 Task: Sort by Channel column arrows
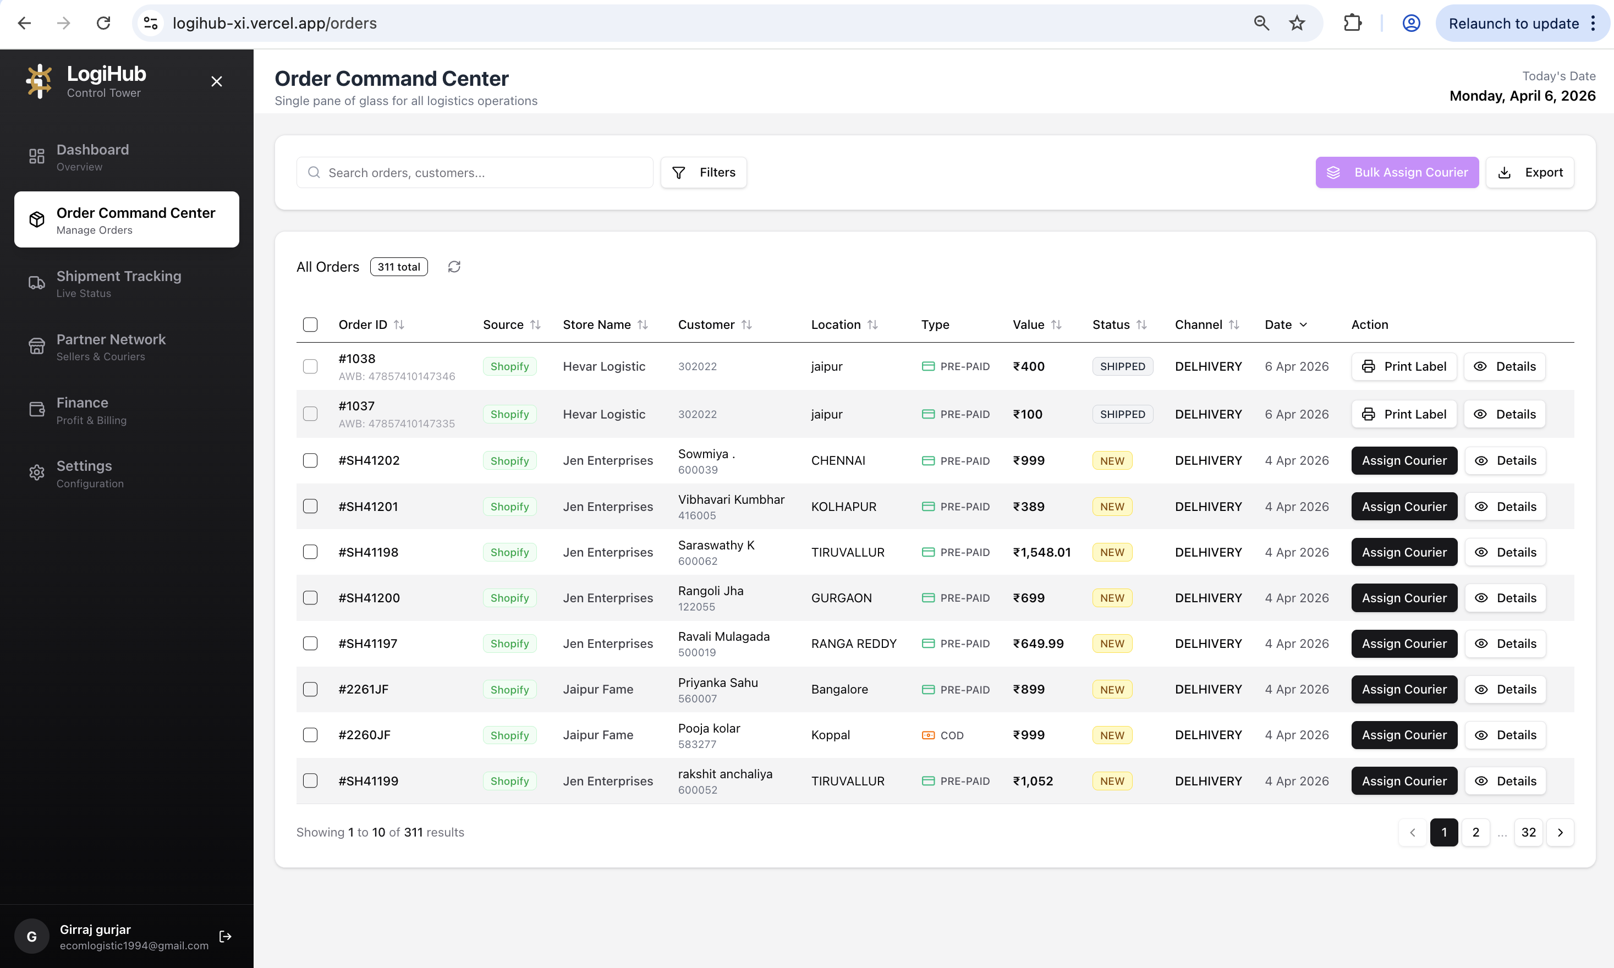pos(1234,324)
